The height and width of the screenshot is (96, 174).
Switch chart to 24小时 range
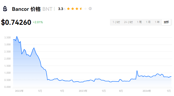pyautogui.click(x=128, y=22)
